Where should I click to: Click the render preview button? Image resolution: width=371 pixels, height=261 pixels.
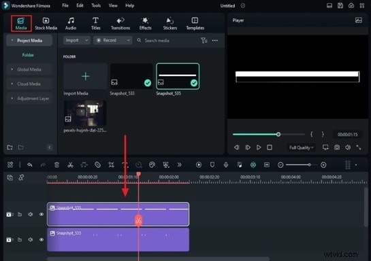click(x=199, y=165)
